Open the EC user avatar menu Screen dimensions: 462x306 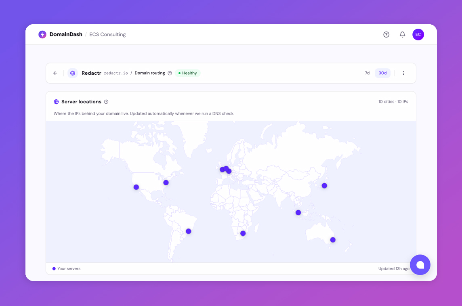click(418, 35)
